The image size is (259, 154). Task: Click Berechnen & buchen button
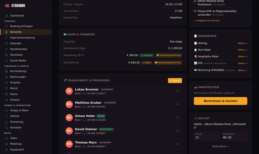click(x=220, y=101)
